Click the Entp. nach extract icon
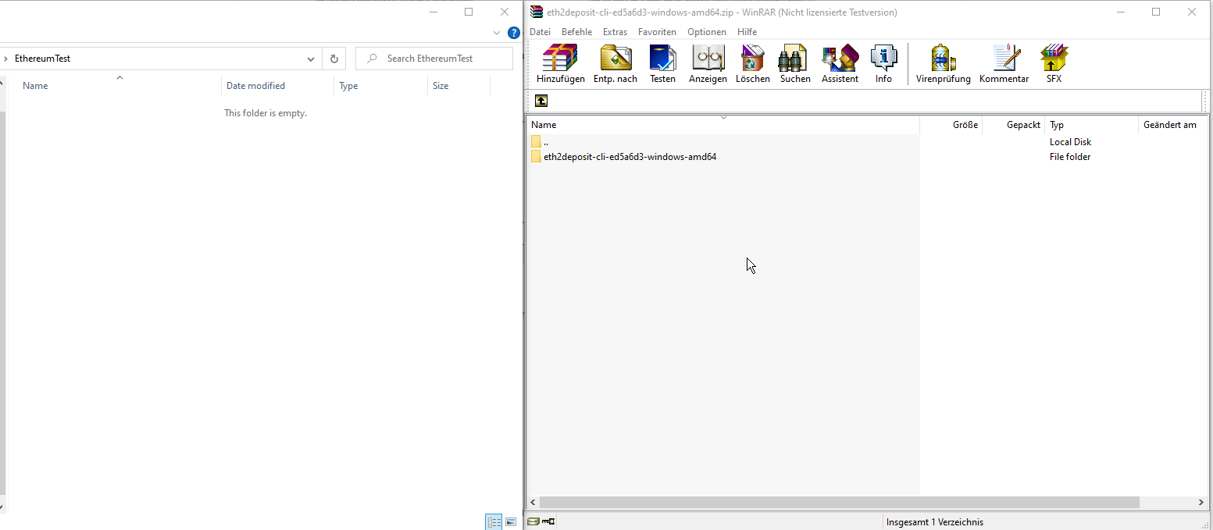1213x530 pixels. coord(615,64)
